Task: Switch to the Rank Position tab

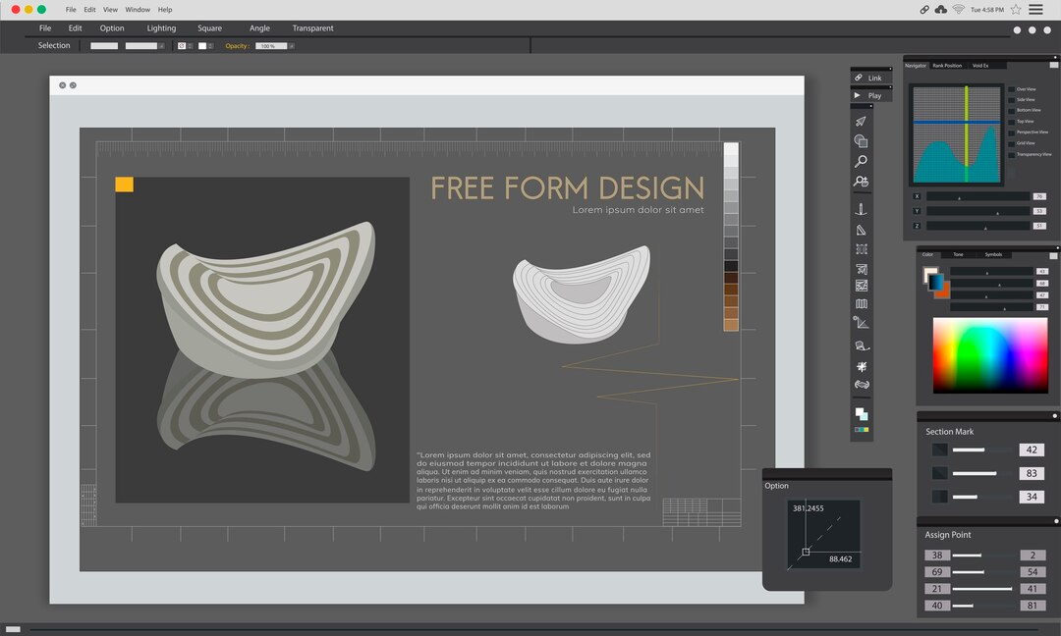Action: click(947, 66)
